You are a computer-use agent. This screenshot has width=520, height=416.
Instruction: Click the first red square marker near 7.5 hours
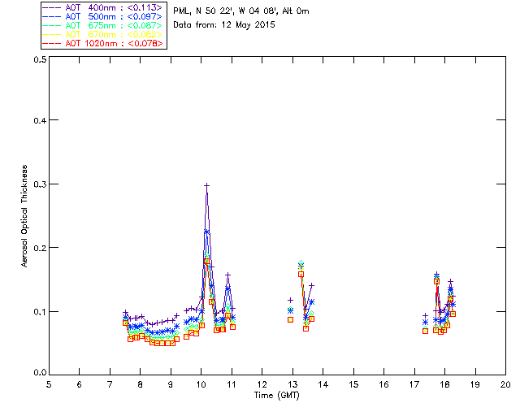pyautogui.click(x=125, y=323)
